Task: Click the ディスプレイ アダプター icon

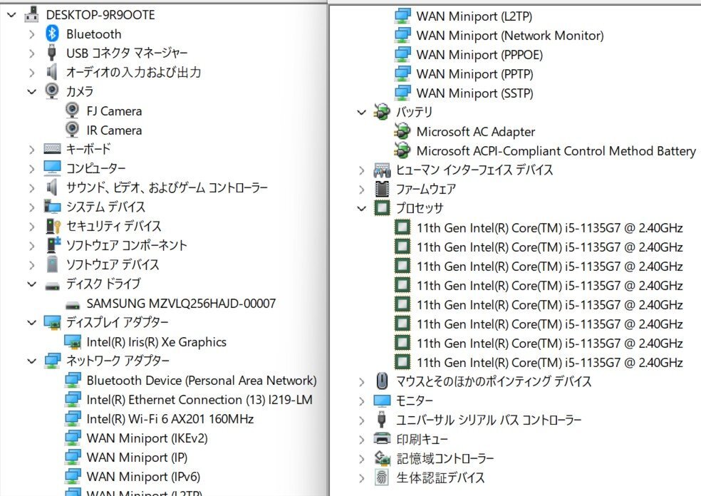Action: click(x=52, y=322)
